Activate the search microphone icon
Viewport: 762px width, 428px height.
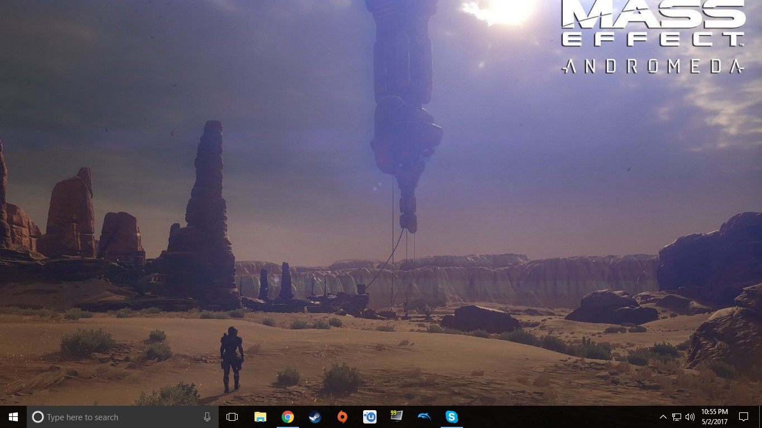click(x=207, y=417)
